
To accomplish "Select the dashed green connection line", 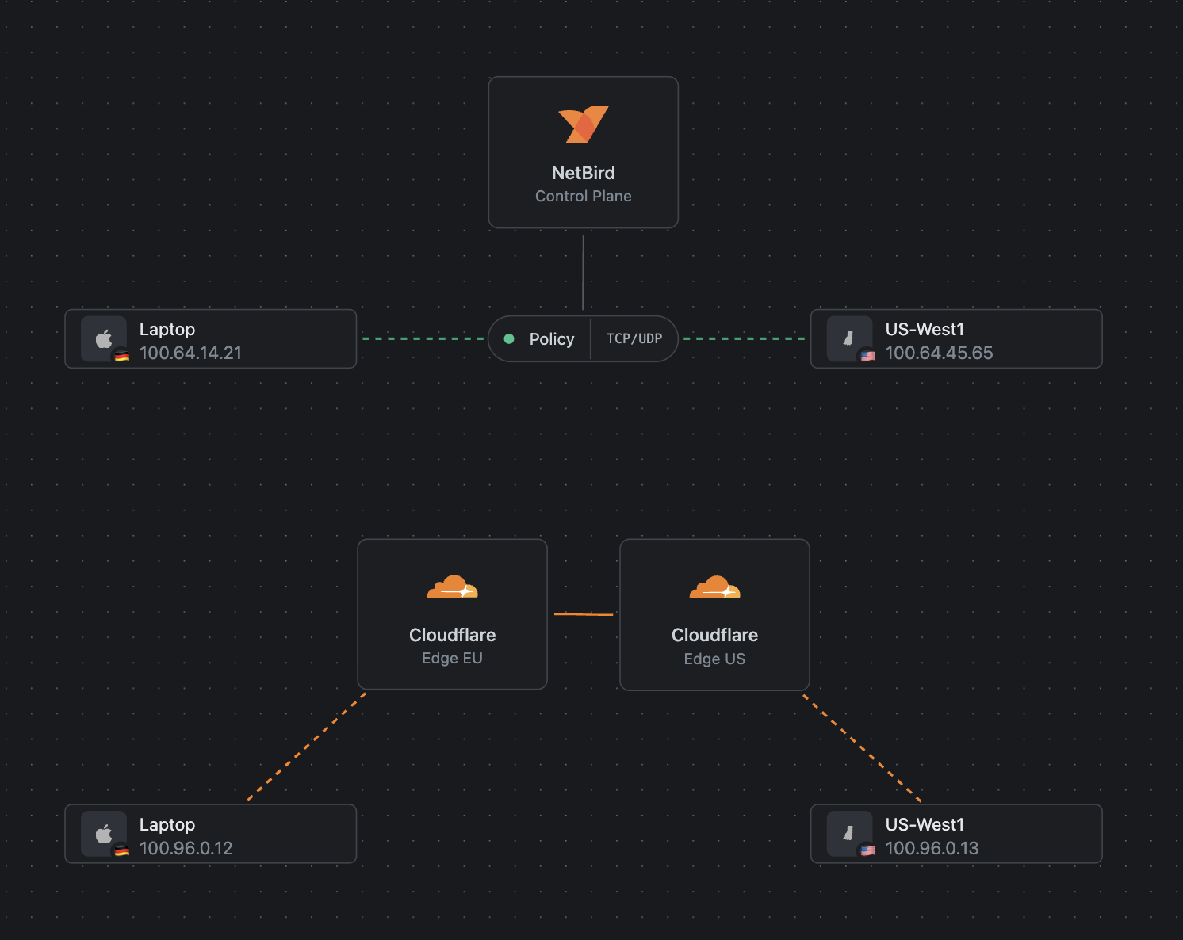I will click(424, 338).
